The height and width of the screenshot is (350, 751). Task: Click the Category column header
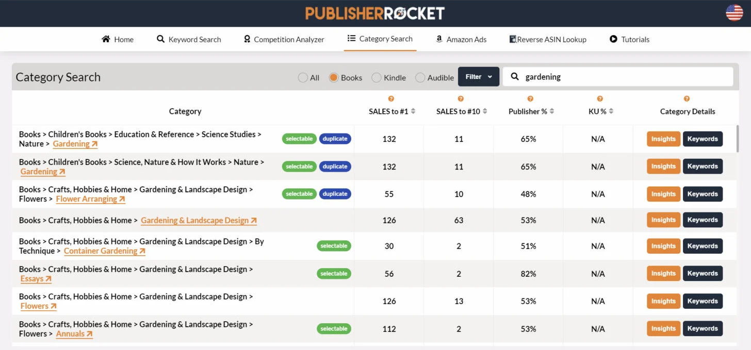(185, 111)
